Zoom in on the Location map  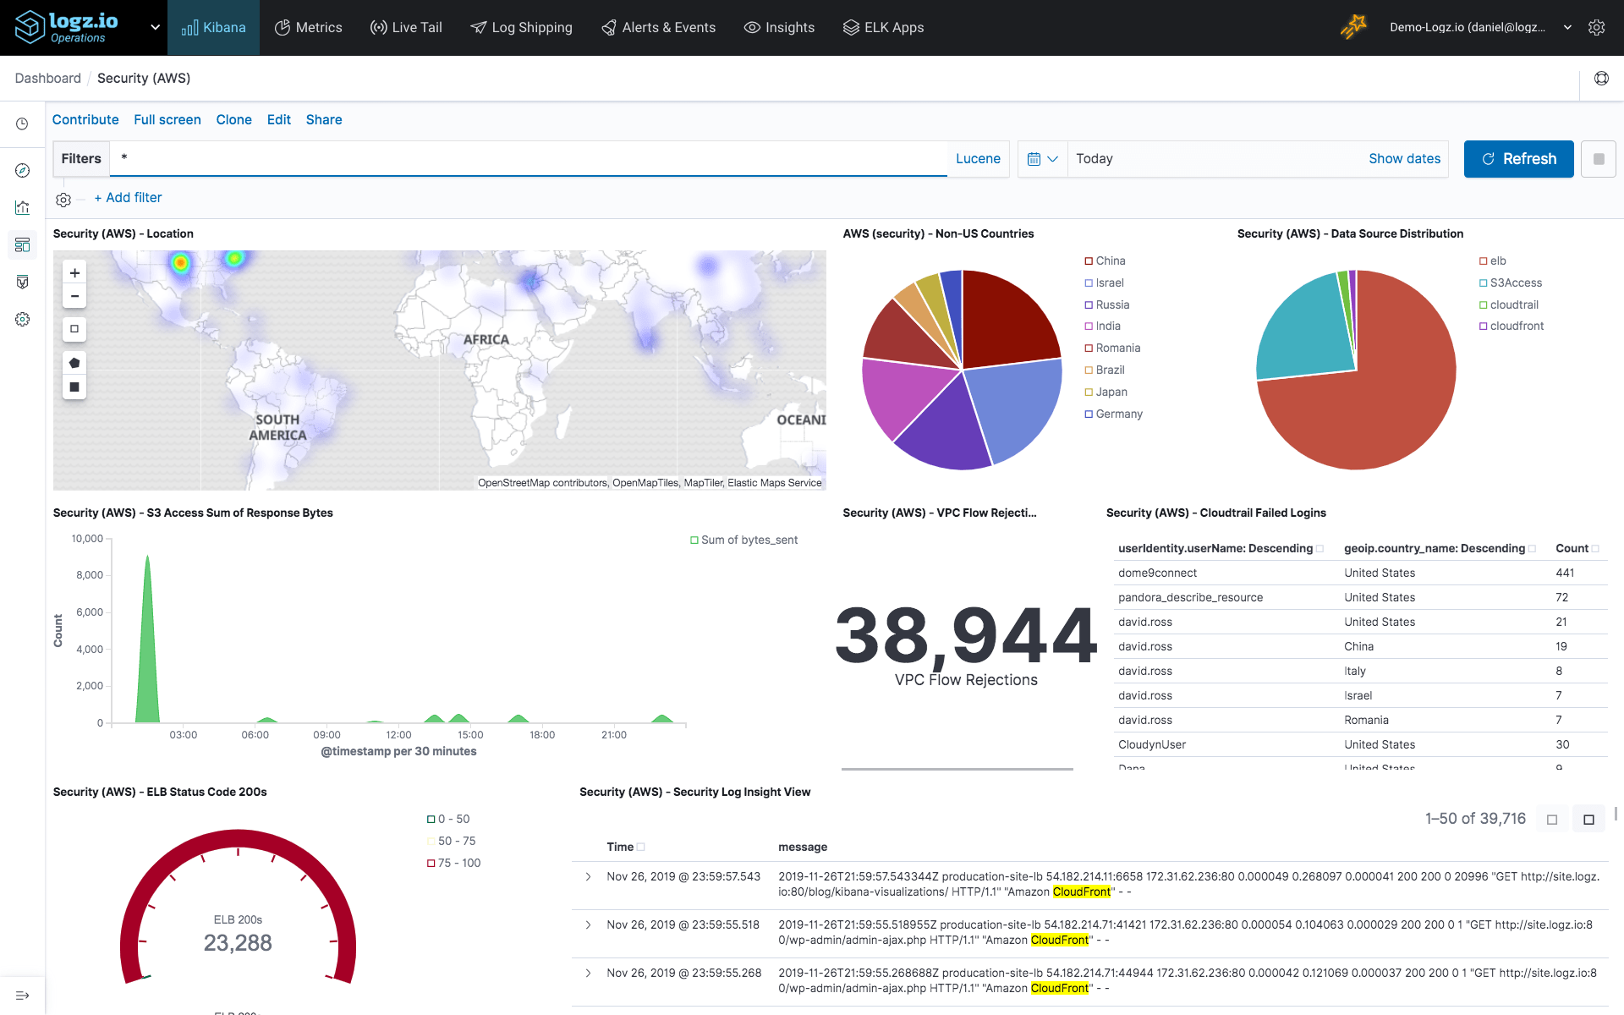click(74, 272)
